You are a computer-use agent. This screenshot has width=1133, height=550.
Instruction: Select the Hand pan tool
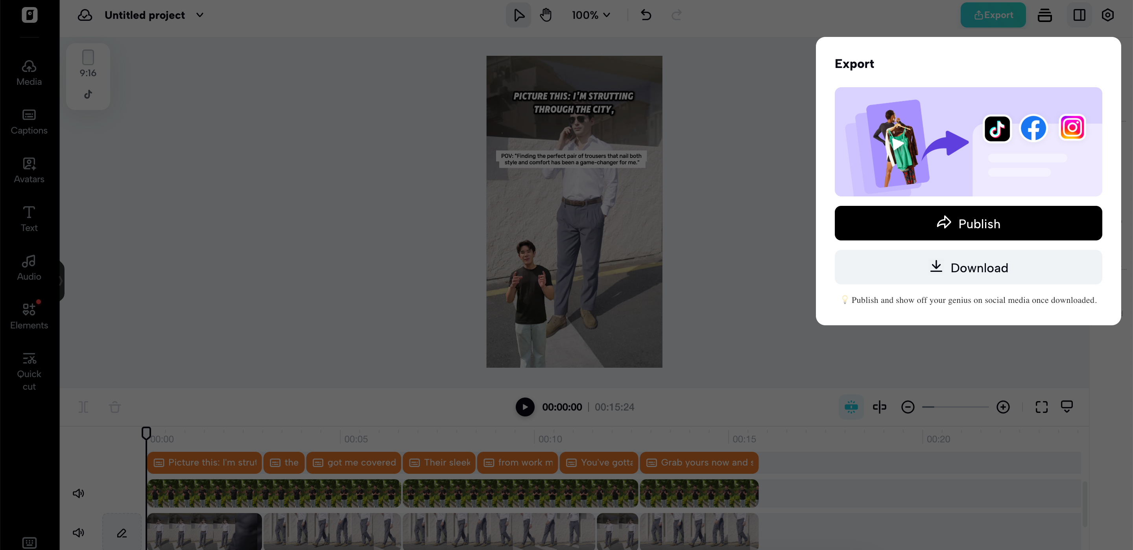[x=545, y=15]
